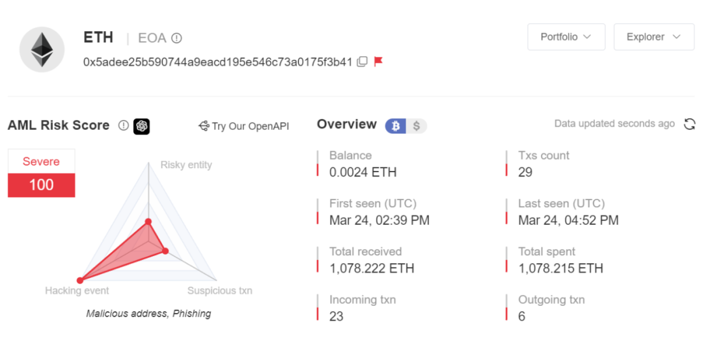
Task: Click Incoming txn value 23
Action: [x=337, y=316]
